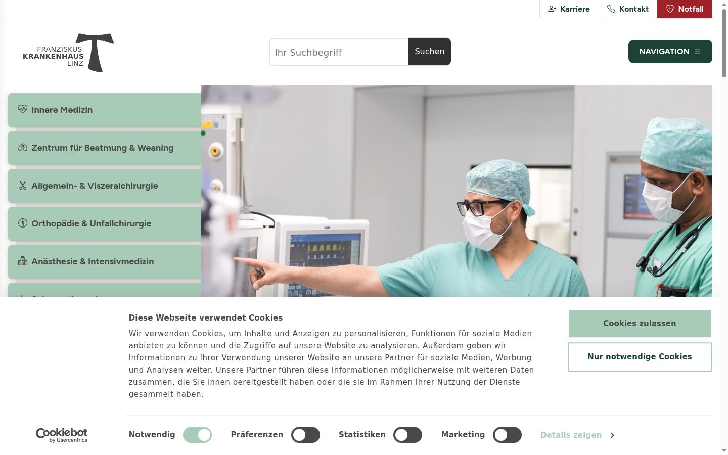Screen dimensions: 728x455
Task: Open Anästhesie & Intensivmedizin
Action: [105, 261]
